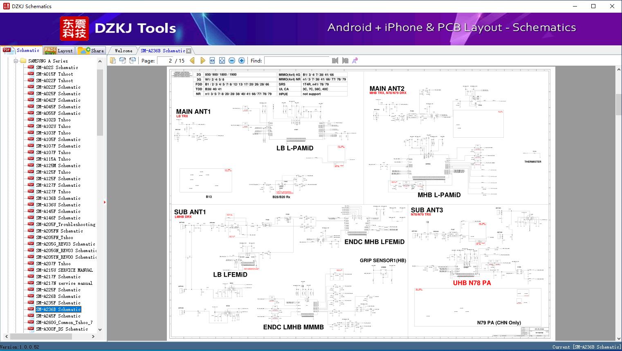Click the tree panel scroll down arrow
Image resolution: width=622 pixels, height=351 pixels.
point(100,329)
